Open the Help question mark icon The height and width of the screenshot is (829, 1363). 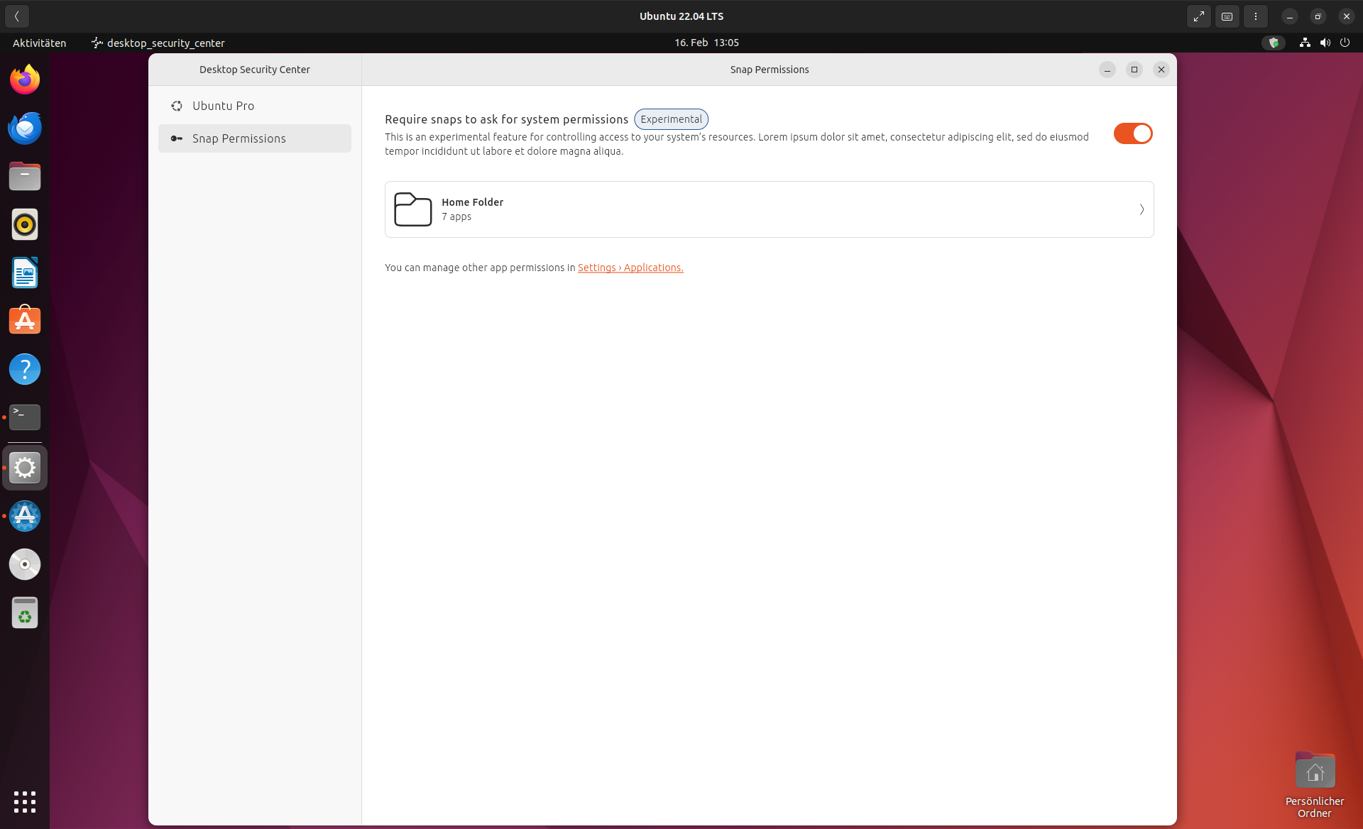(25, 369)
